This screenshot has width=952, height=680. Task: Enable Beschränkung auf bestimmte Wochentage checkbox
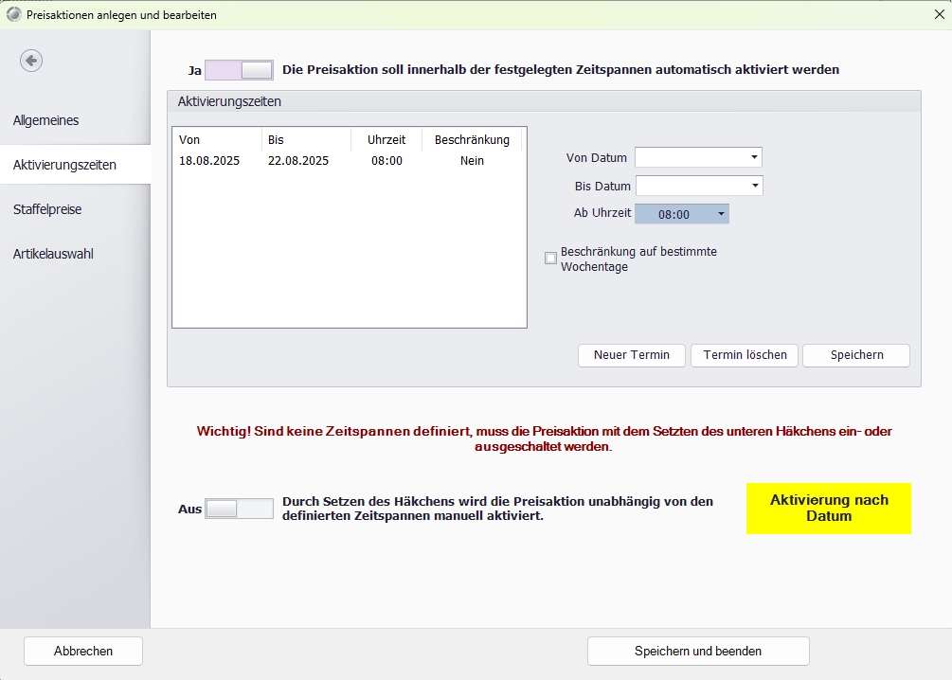click(x=550, y=259)
